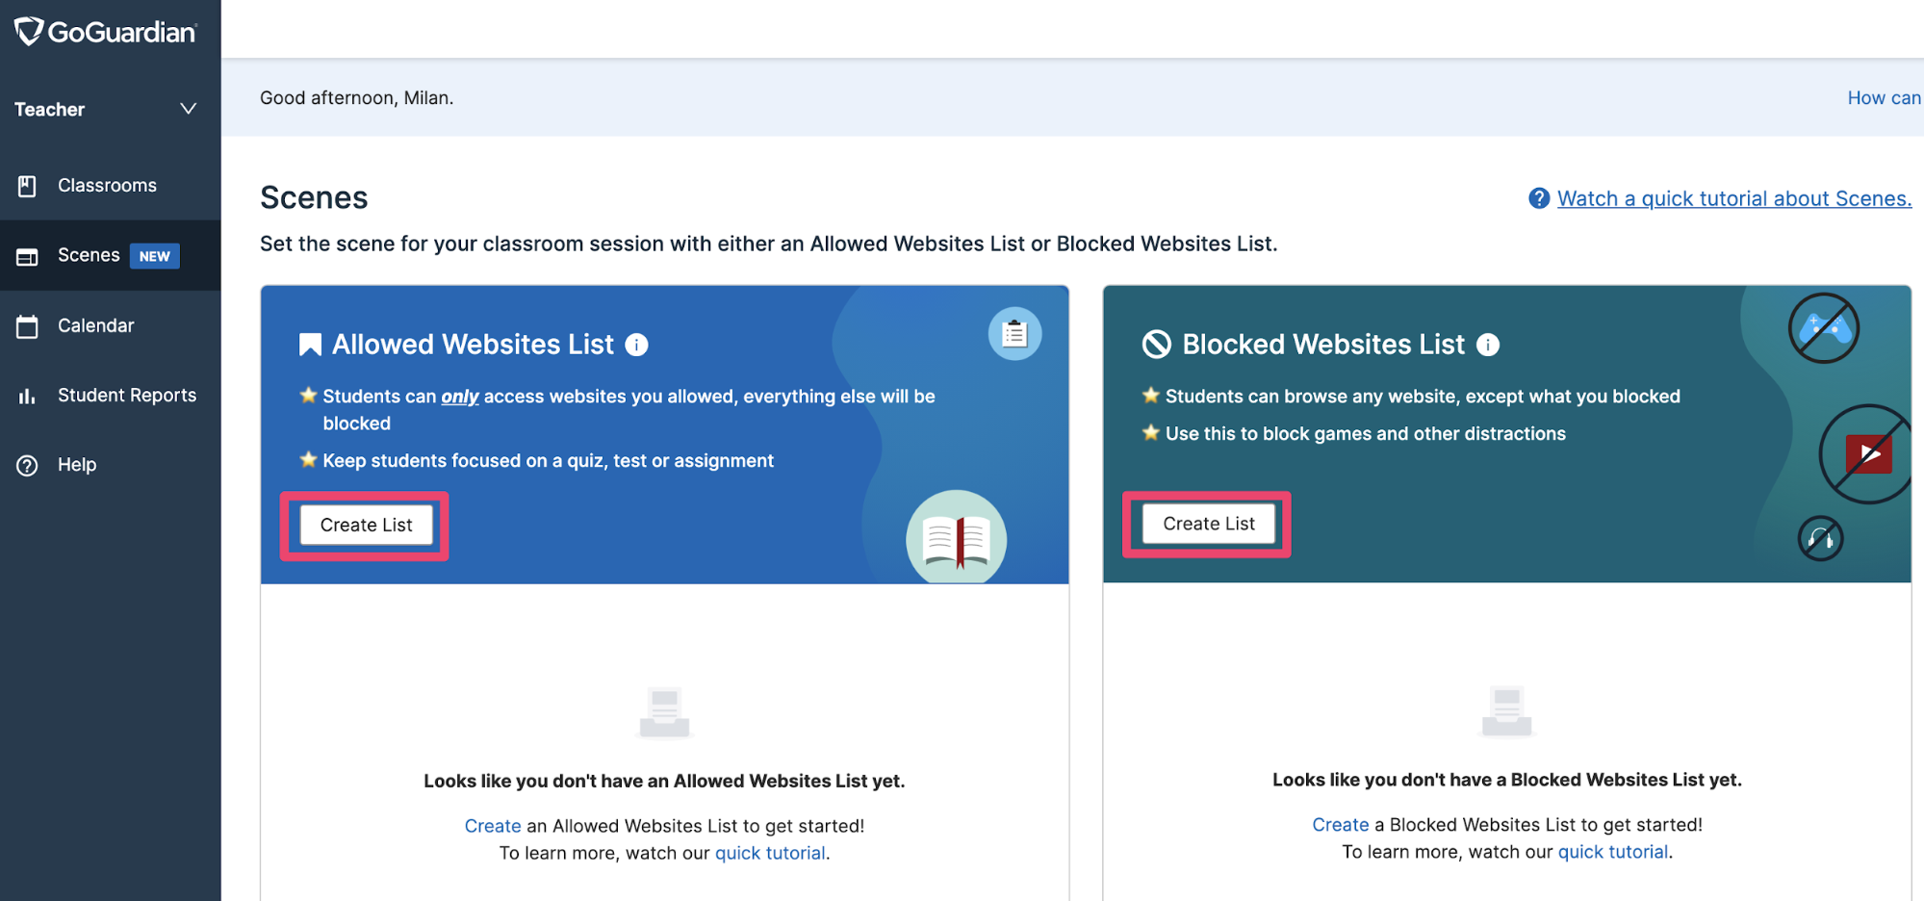Click the blue question icon beside tutorial link

1539,198
